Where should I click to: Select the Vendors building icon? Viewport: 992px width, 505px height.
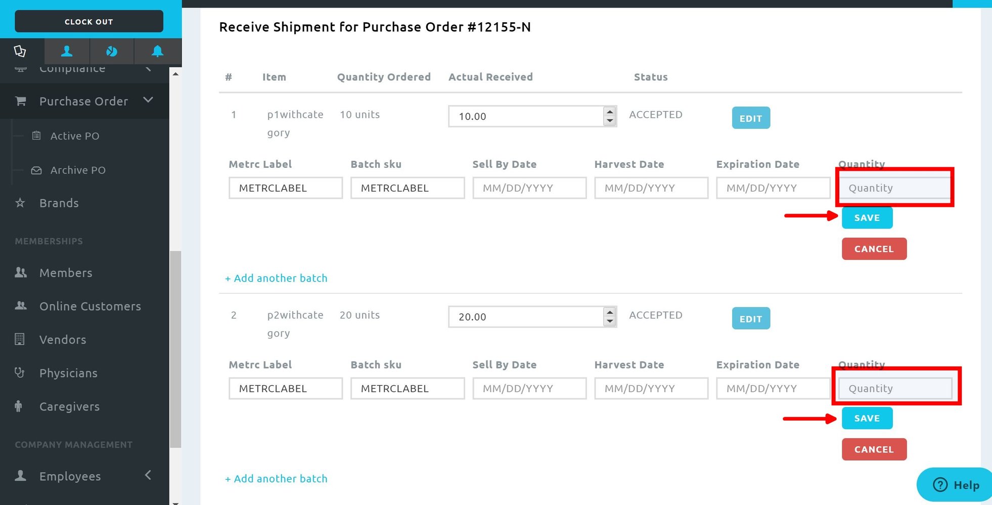20,339
